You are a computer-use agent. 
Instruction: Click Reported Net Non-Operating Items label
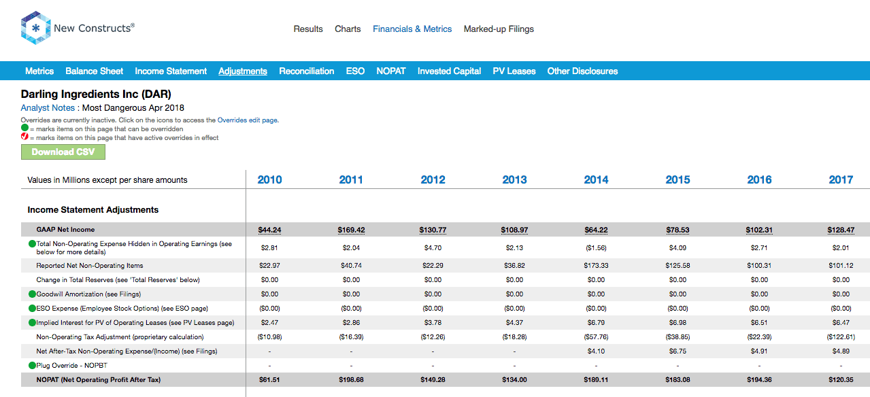tap(90, 265)
